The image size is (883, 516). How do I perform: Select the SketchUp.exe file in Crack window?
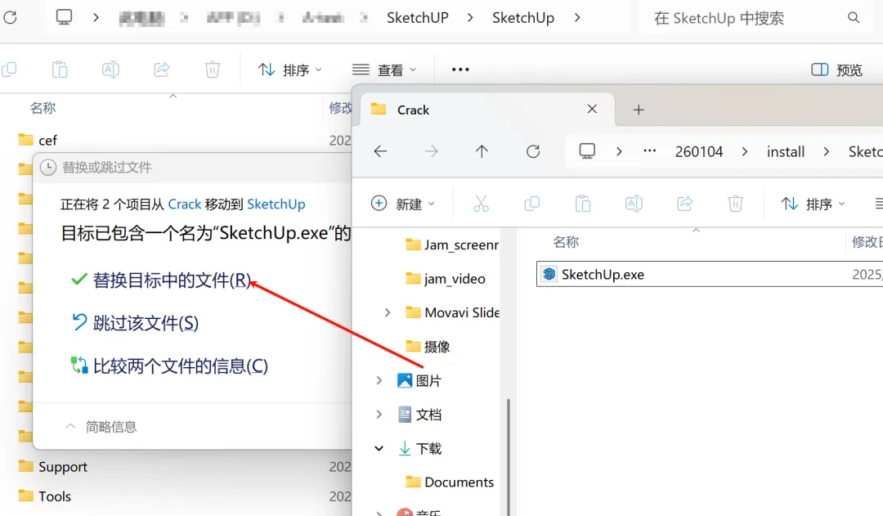[x=710, y=274]
